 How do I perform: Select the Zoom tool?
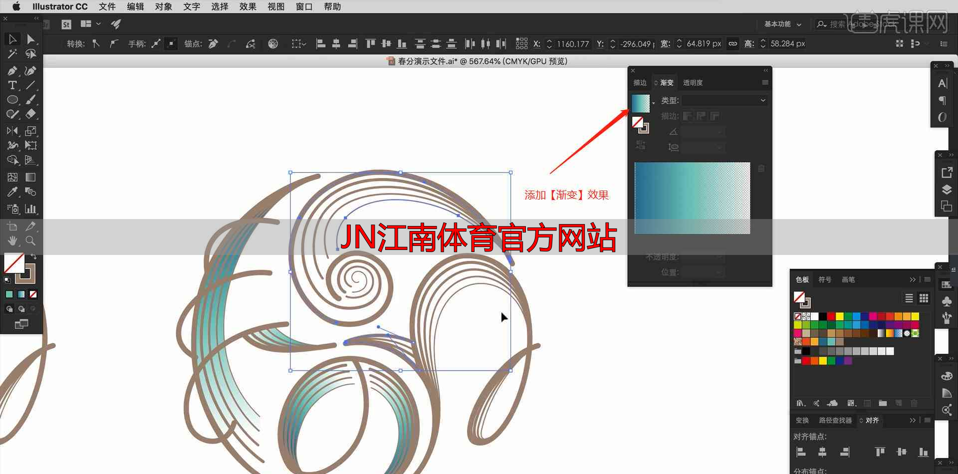(x=30, y=240)
